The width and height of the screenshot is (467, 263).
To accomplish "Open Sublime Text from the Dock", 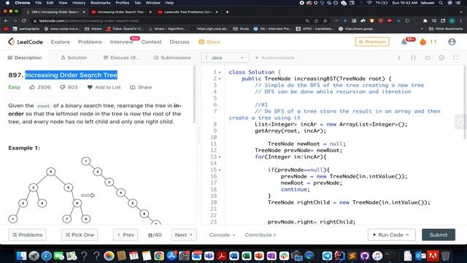I will 352,256.
